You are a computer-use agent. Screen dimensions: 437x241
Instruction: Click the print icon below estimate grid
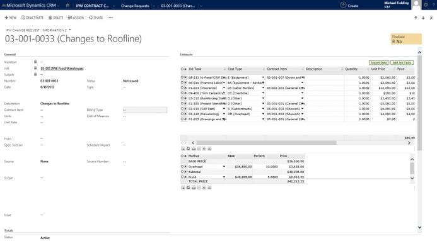coord(194,149)
